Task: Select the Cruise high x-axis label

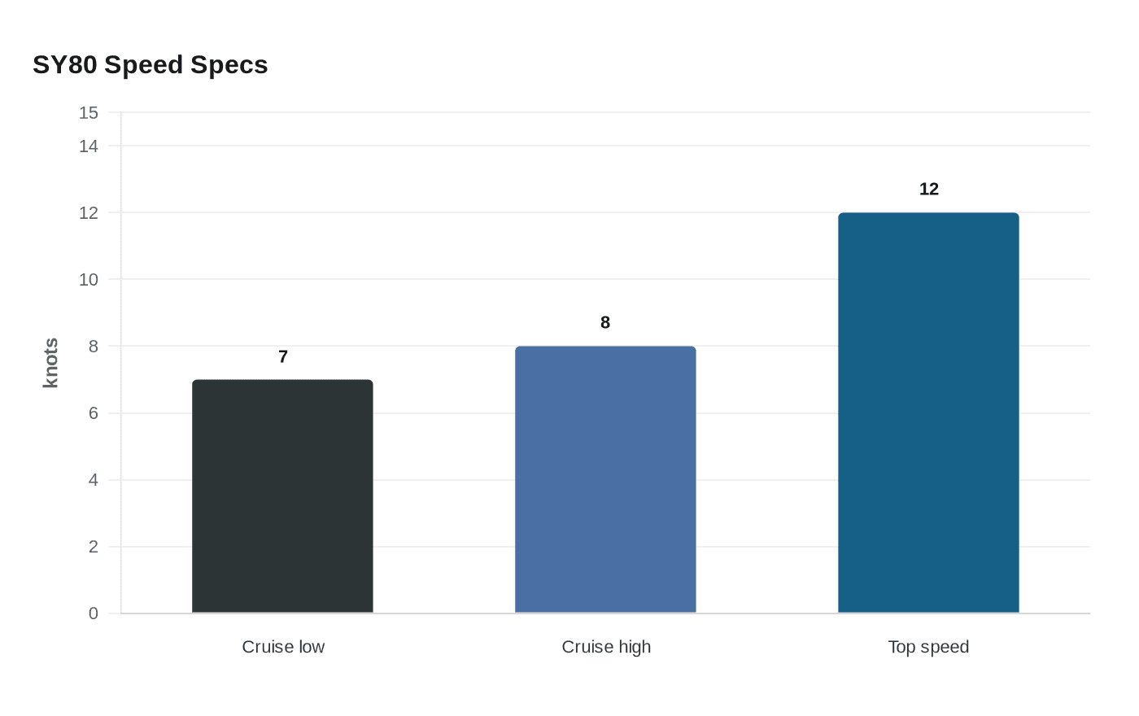Action: 606,647
